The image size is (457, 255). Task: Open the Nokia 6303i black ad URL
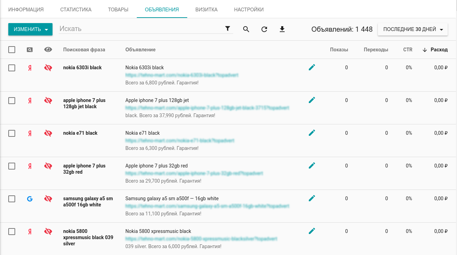point(182,75)
